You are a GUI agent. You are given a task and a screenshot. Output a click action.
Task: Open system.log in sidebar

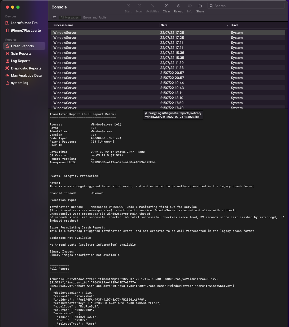tap(24, 83)
